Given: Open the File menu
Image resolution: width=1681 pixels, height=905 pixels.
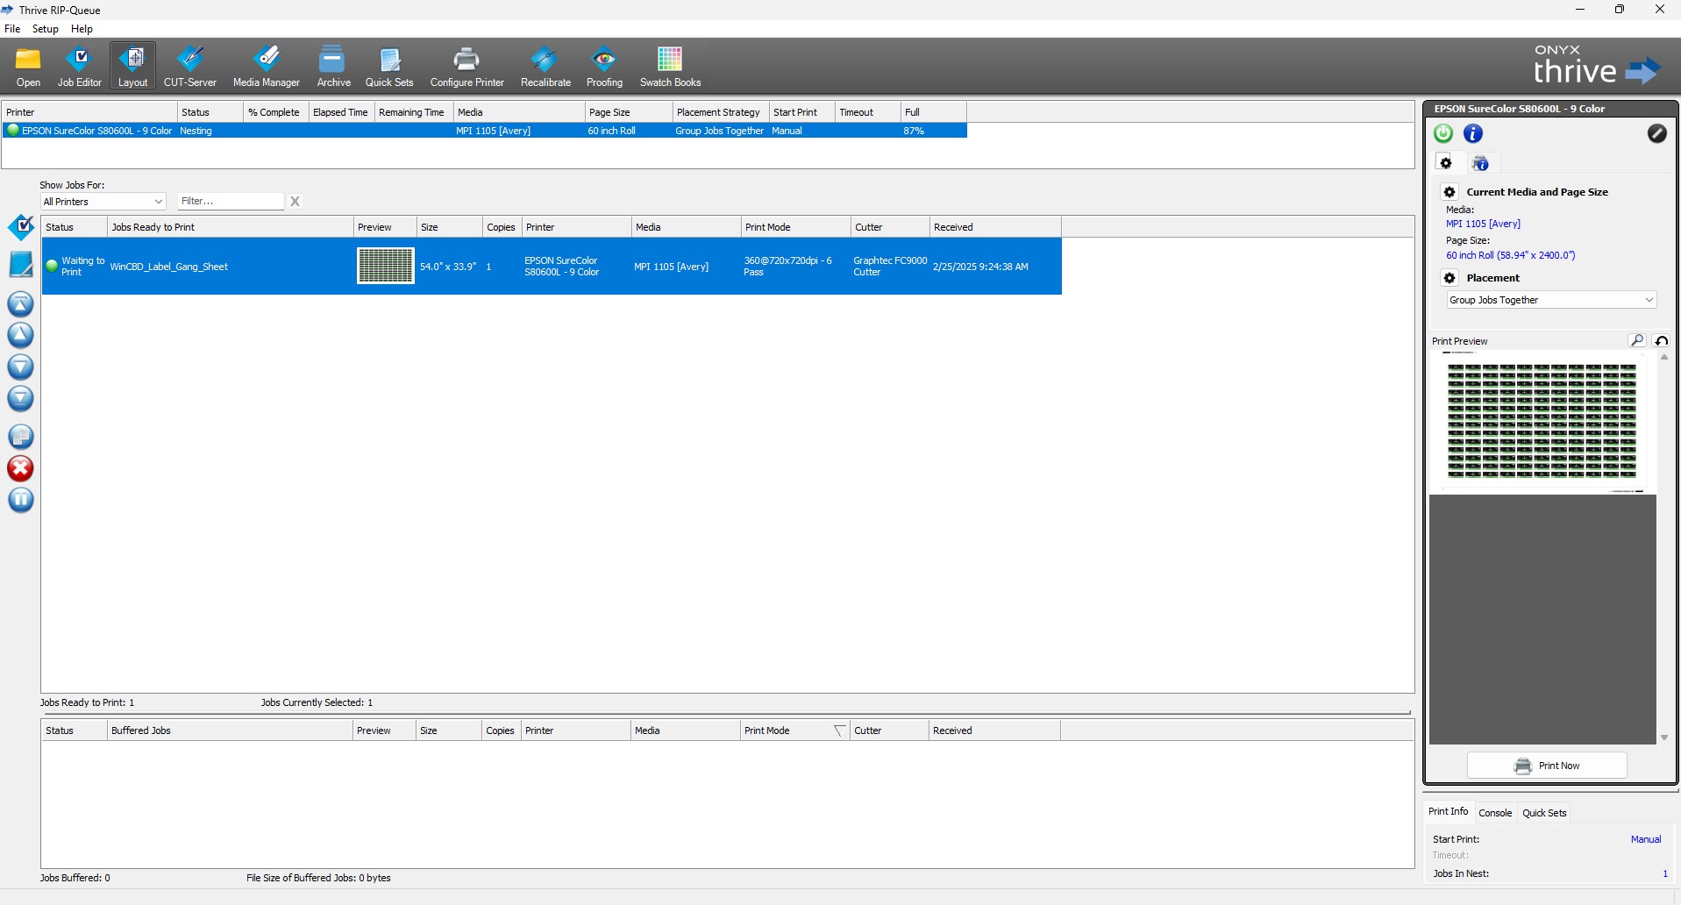Looking at the screenshot, I should (12, 29).
